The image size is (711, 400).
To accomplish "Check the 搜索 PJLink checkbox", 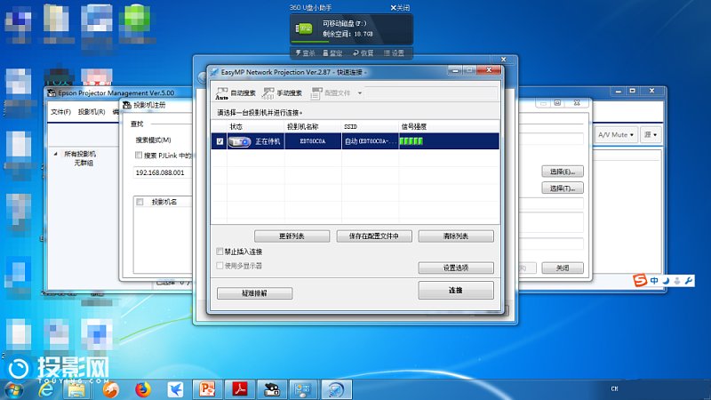I will 138,155.
